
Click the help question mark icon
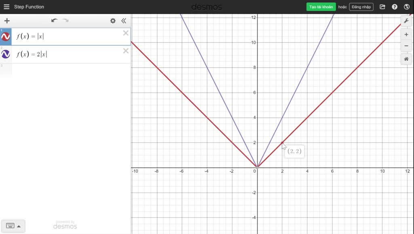394,7
